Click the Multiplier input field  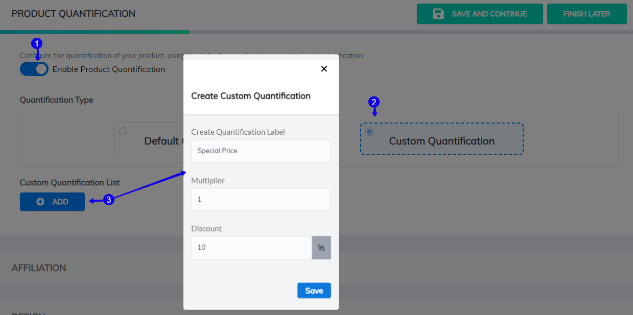click(261, 199)
